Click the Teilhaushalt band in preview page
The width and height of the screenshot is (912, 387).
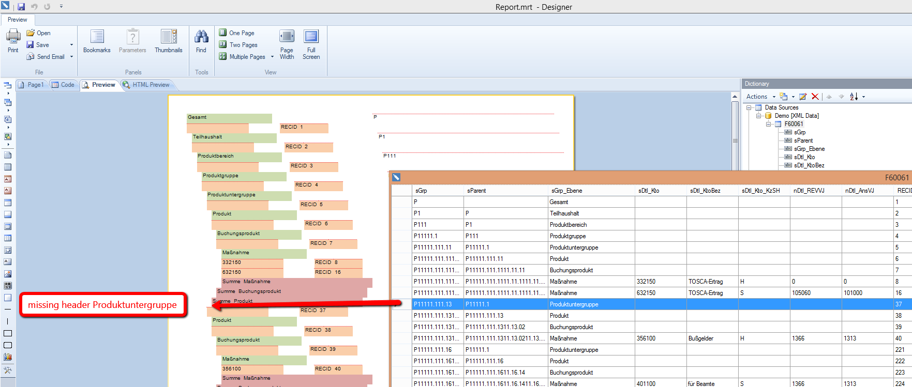(x=234, y=137)
